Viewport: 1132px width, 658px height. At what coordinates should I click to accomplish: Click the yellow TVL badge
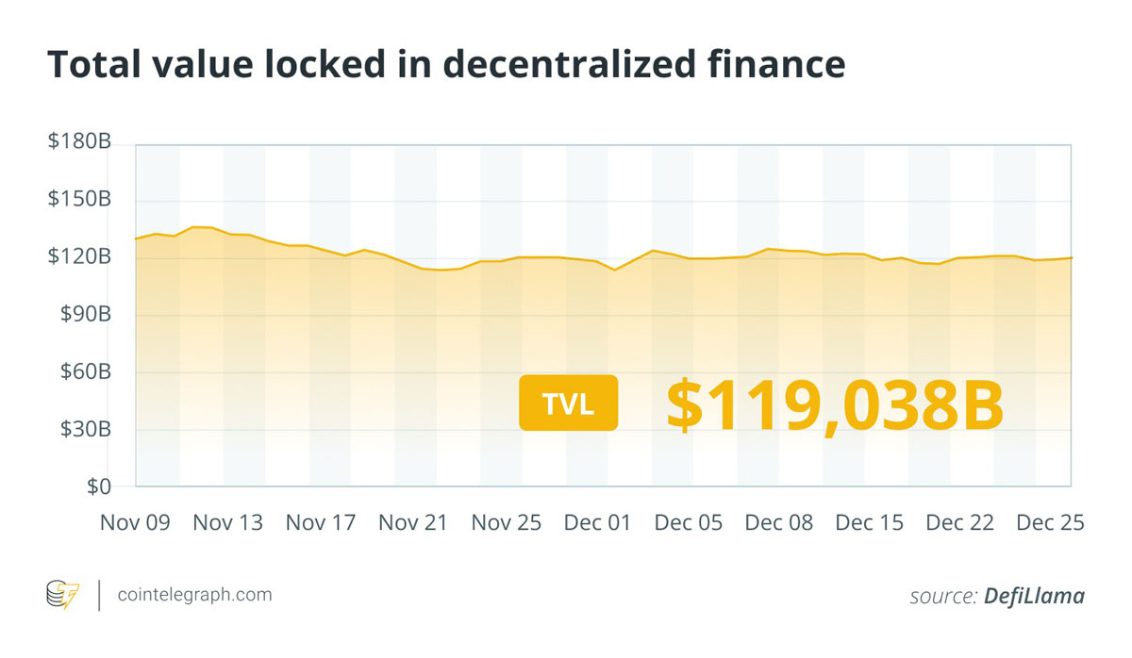568,403
